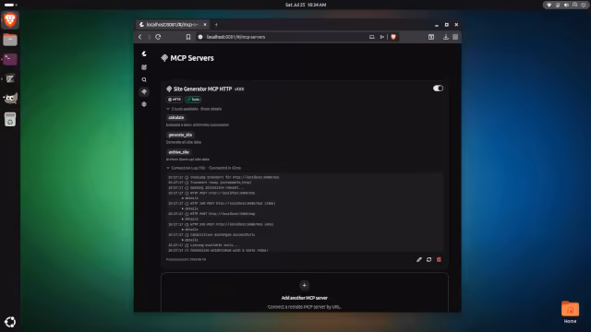Open the clock showing Sat Jul 25

[x=306, y=5]
